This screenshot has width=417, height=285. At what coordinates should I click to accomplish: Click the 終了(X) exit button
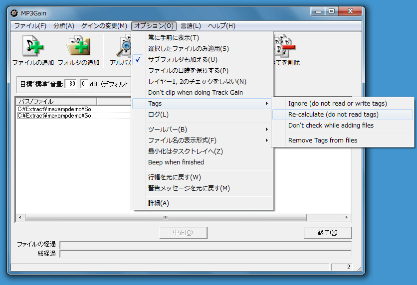pos(328,233)
